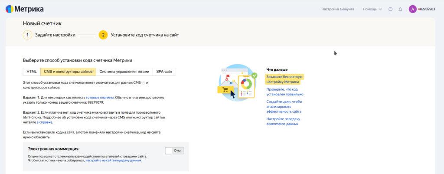The height and width of the screenshot is (174, 444).
Task: Click the purple user avatar
Action: pyautogui.click(x=412, y=9)
